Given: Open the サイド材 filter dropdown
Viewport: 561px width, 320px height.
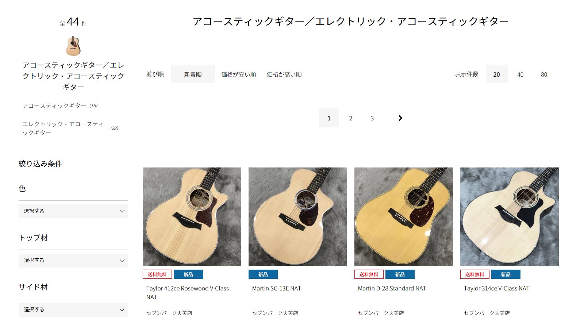Looking at the screenshot, I should coord(73,309).
